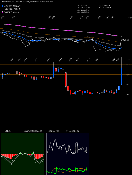The height and width of the screenshot is (175, 132).
Task: Click the "(14 day) 61, +34, -14" text
Action: click(x=74, y=131)
